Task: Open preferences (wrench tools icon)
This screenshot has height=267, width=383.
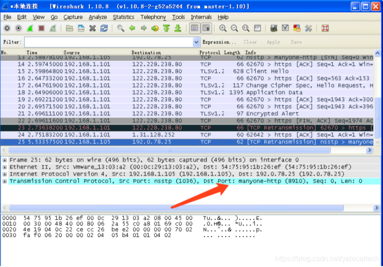Action: click(309, 28)
